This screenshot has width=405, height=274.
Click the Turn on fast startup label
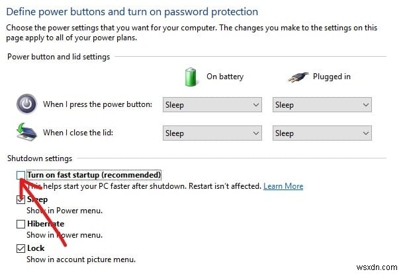click(94, 175)
